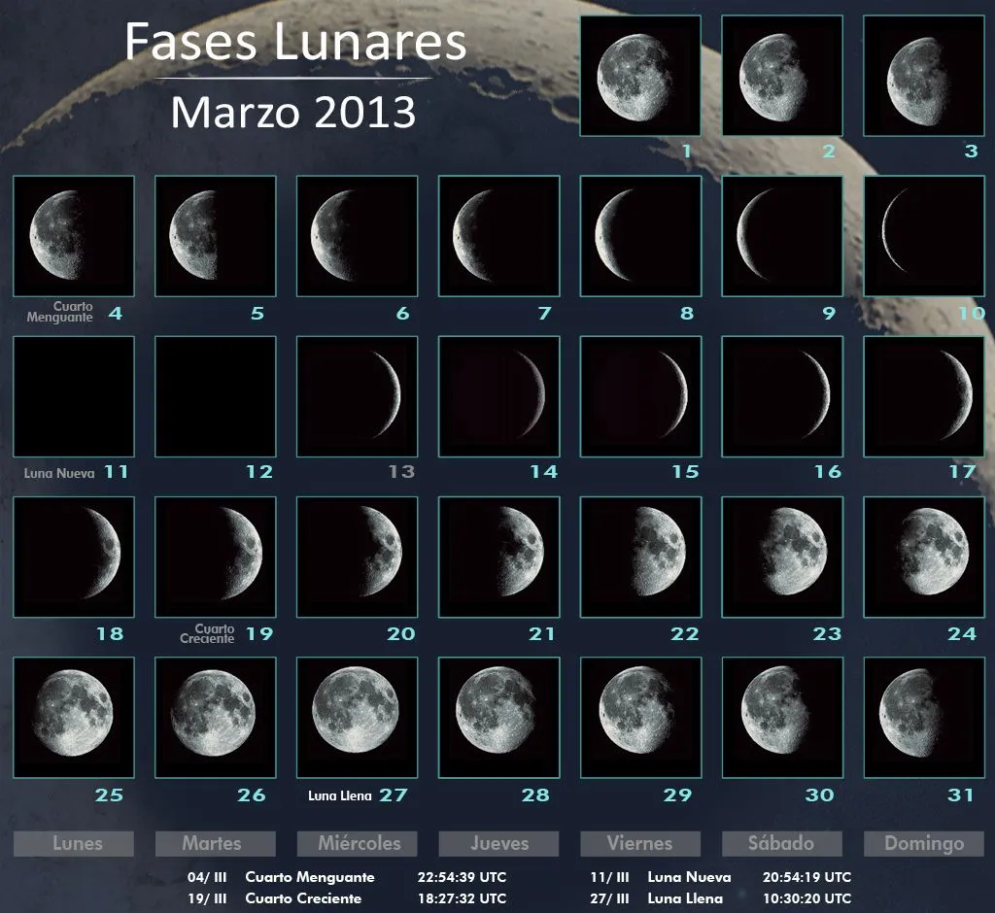Select the 18:27:32 UTC time entry
This screenshot has width=995, height=913.
point(462,898)
